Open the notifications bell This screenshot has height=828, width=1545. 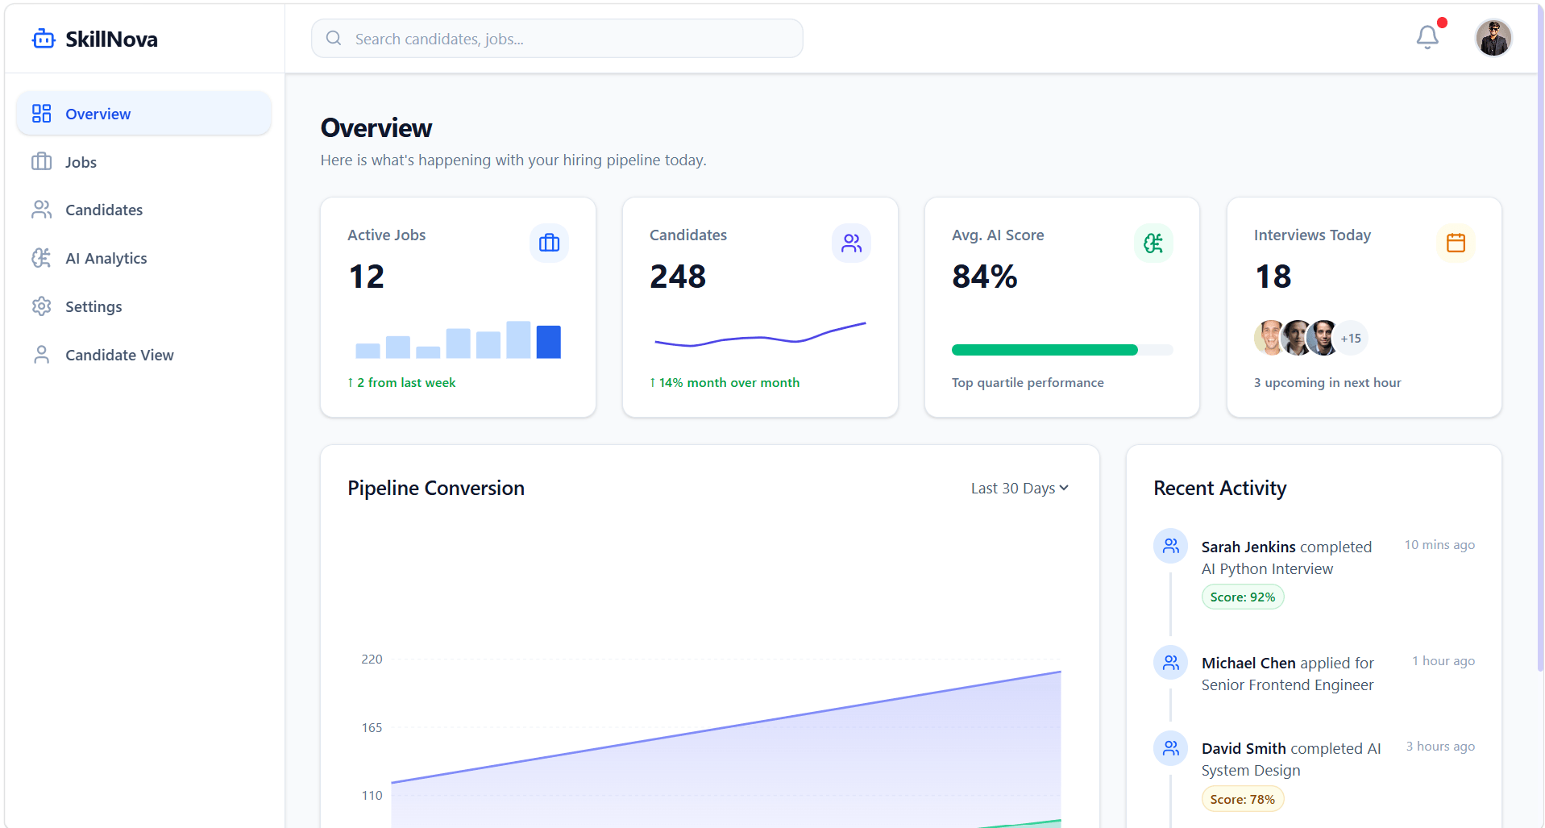pos(1427,37)
